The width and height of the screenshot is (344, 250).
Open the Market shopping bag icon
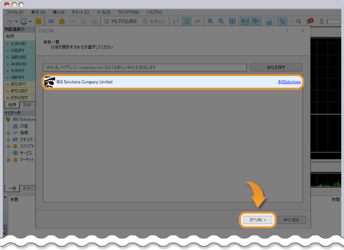pyautogui.click(x=62, y=21)
